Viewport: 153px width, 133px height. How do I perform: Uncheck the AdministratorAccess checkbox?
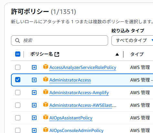pyautogui.click(x=18, y=80)
